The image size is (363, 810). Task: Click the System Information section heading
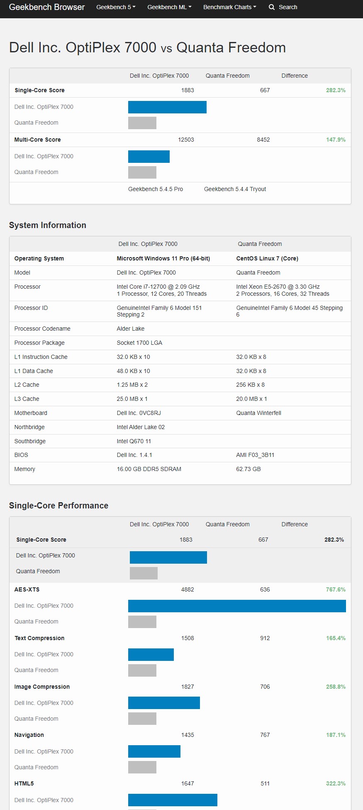click(48, 225)
